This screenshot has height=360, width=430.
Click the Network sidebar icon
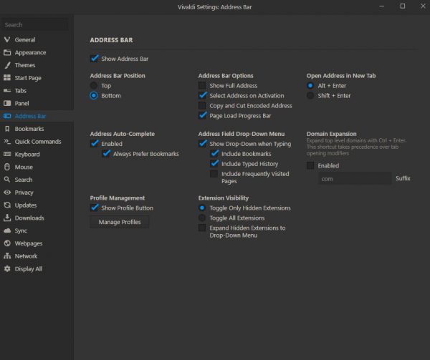point(7,256)
